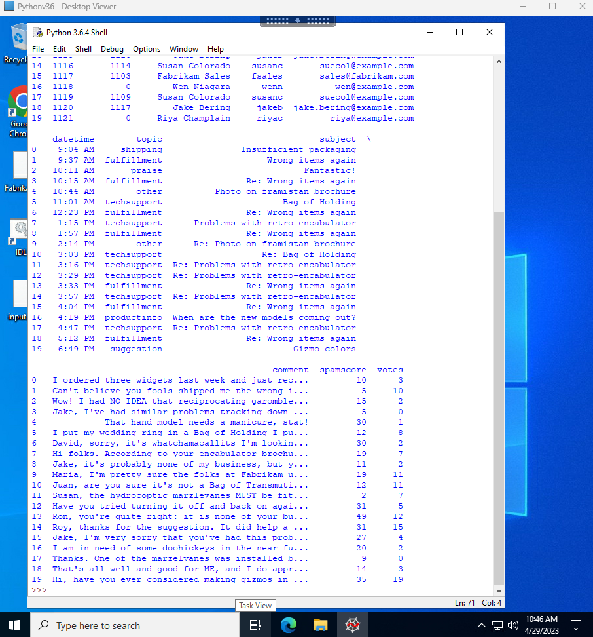The image size is (593, 637).
Task: Open the Debug menu
Action: [x=112, y=48]
